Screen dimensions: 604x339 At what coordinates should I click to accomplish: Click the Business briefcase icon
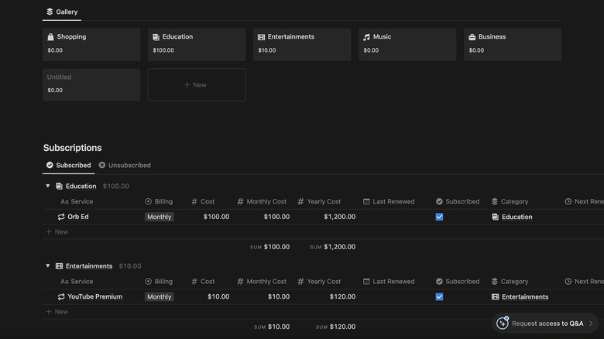coord(472,37)
